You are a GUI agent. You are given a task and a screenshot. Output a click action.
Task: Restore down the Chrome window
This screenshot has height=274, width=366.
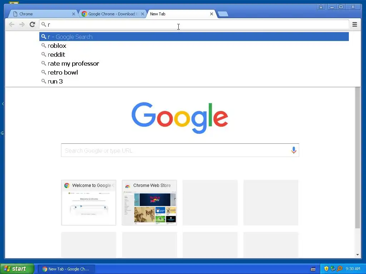tap(341, 7)
